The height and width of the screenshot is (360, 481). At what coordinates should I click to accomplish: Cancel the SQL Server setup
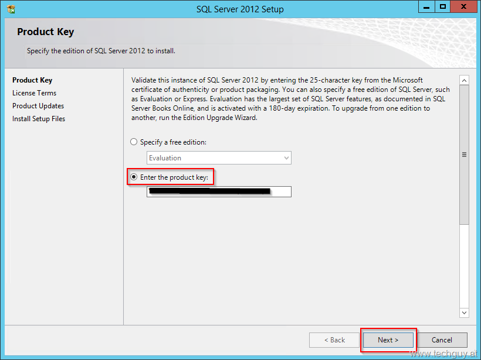[x=442, y=340]
